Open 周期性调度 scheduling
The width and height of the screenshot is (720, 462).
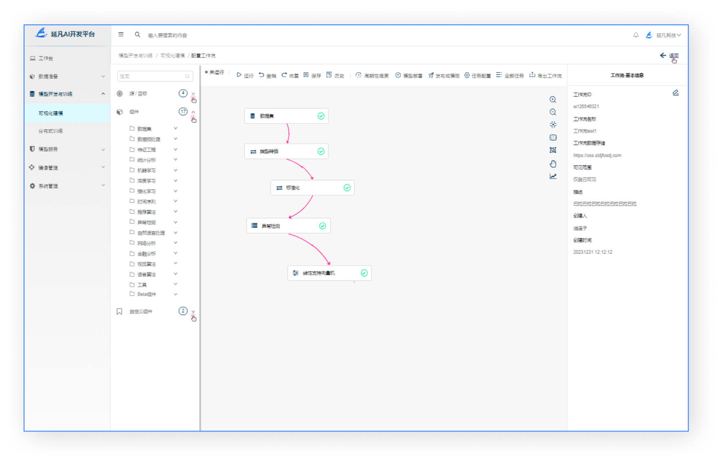click(372, 75)
